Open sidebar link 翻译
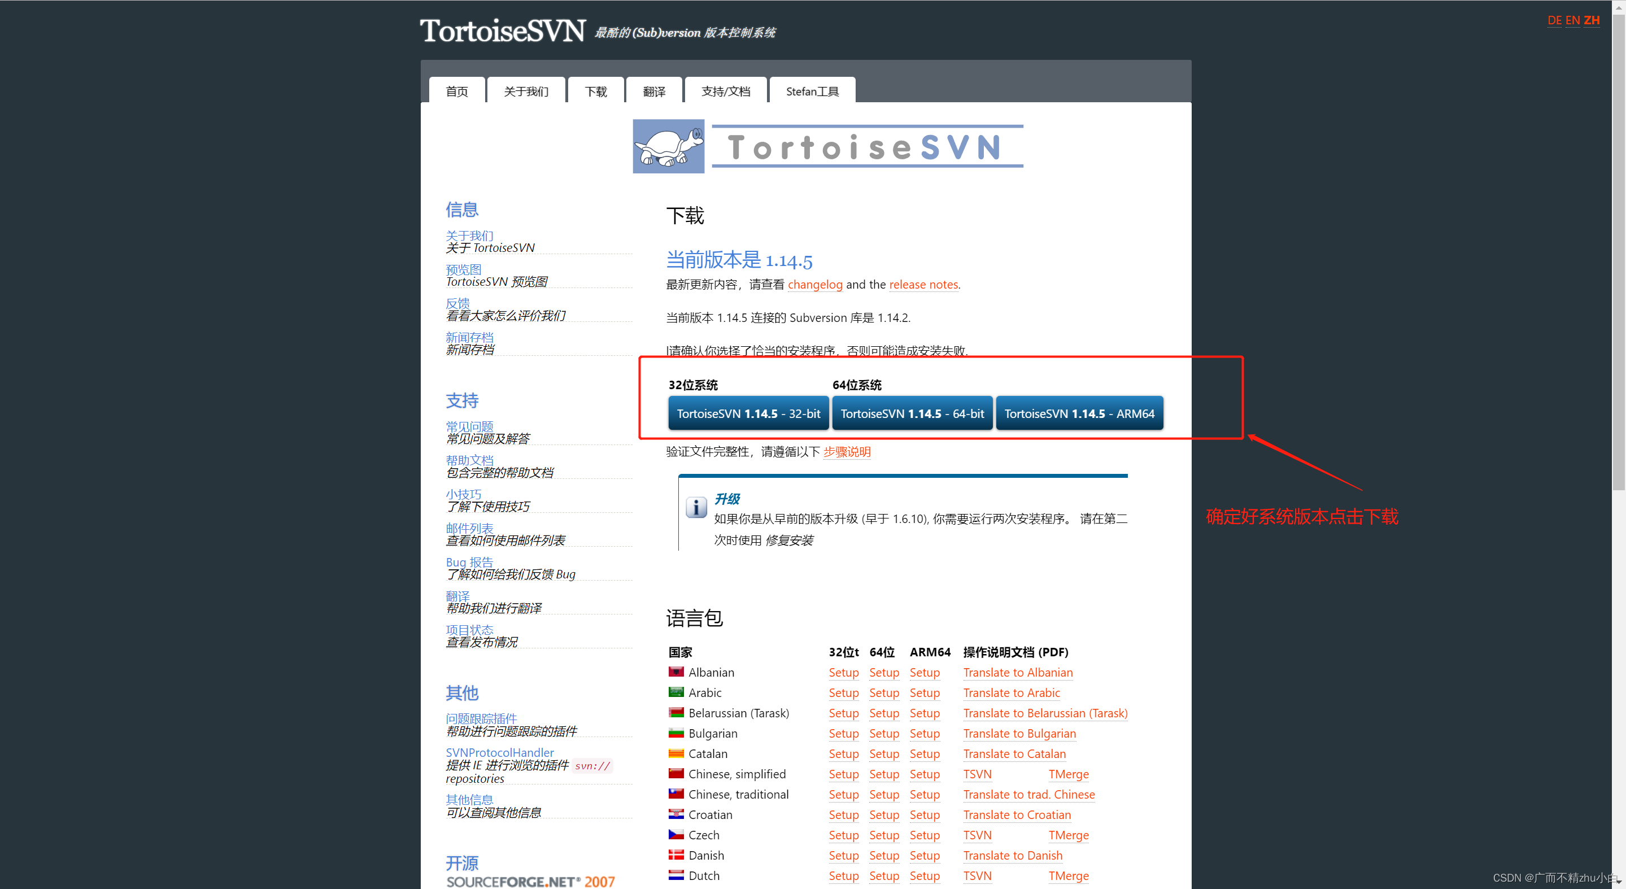Image resolution: width=1626 pixels, height=889 pixels. [457, 595]
